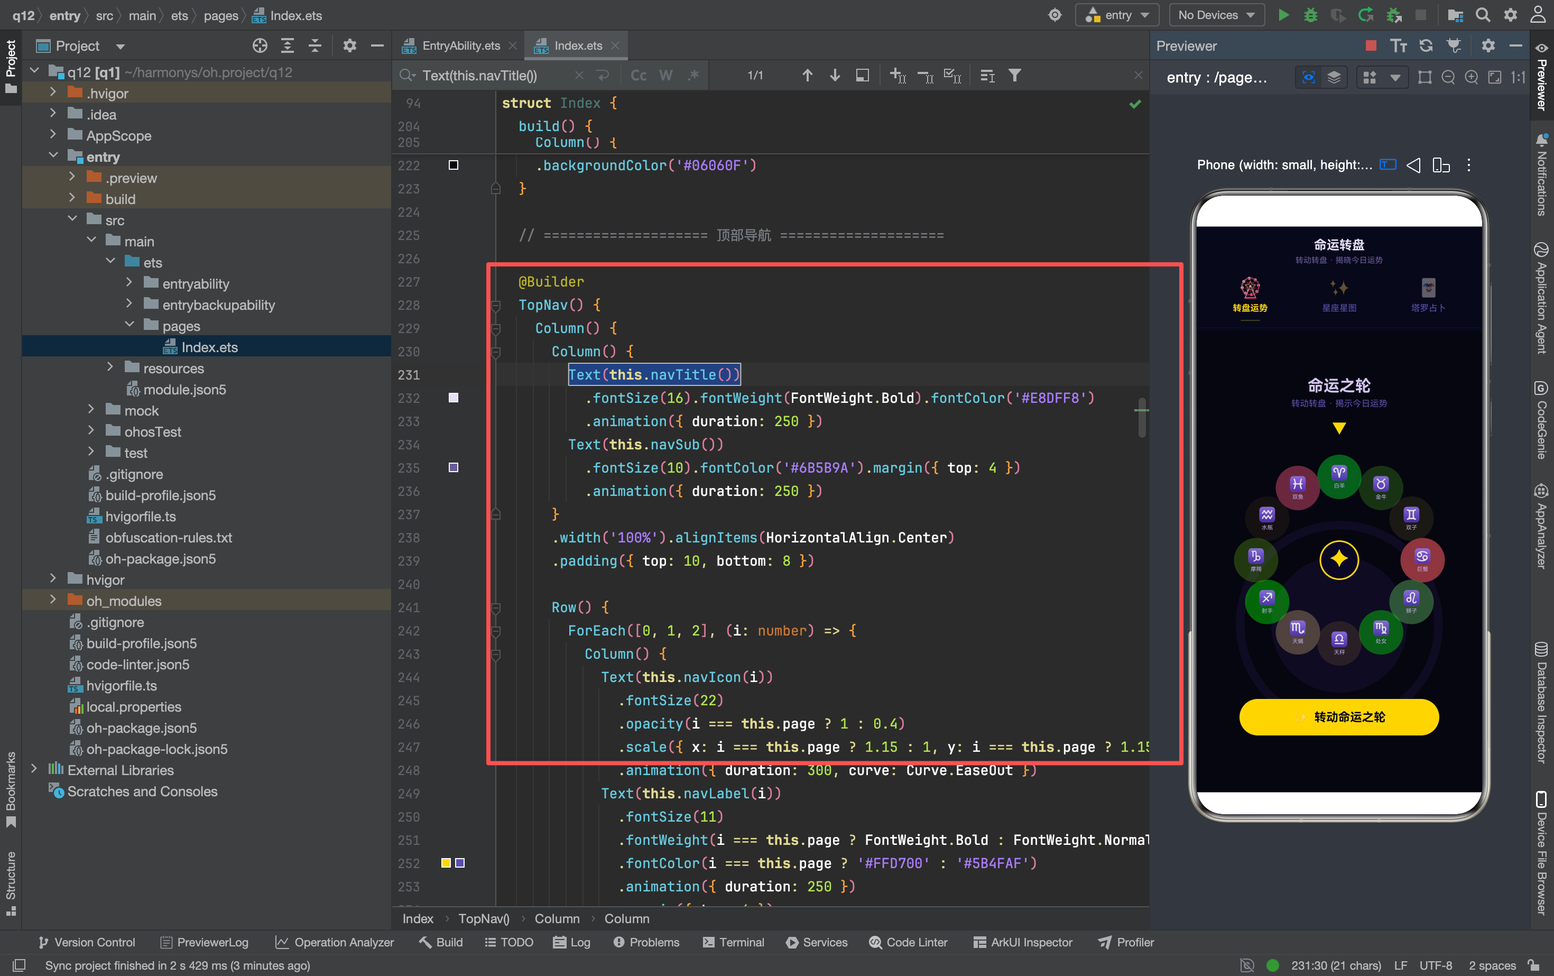
Task: Run the entry configuration with Run button
Action: pyautogui.click(x=1283, y=15)
